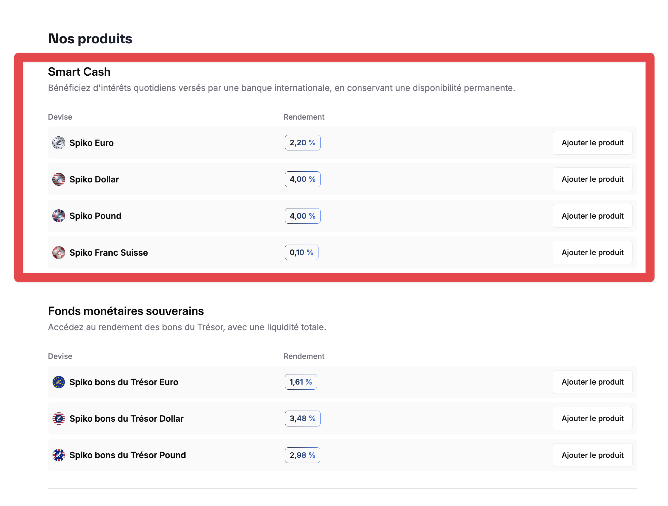Click the Spiko Euro coin icon
Screen dimensions: 668x506
point(59,143)
